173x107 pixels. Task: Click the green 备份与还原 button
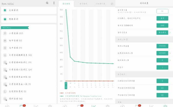click(x=162, y=33)
